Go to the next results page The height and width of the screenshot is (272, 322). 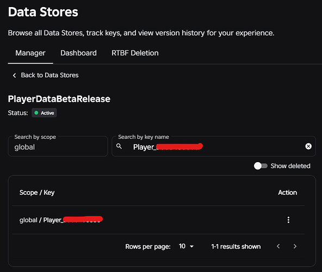pyautogui.click(x=295, y=246)
